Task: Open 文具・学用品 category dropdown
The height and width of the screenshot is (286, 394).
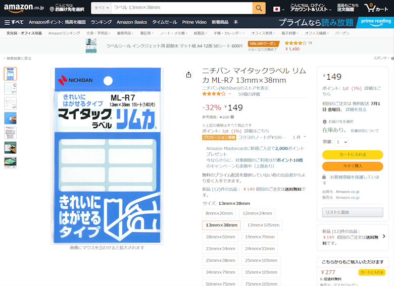Action: tap(98, 33)
